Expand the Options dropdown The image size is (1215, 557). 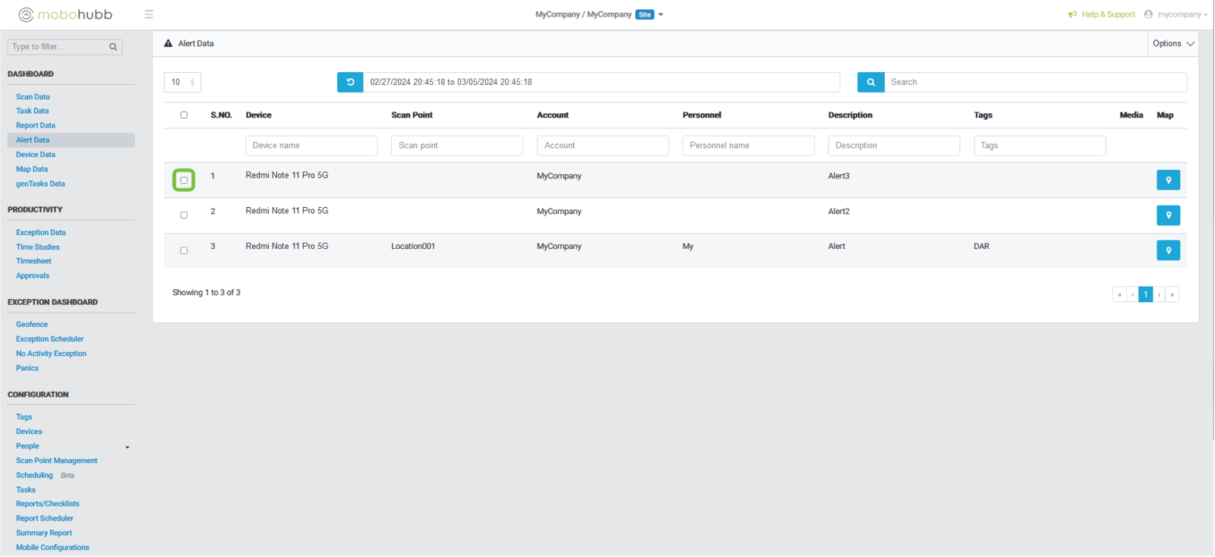click(x=1172, y=44)
